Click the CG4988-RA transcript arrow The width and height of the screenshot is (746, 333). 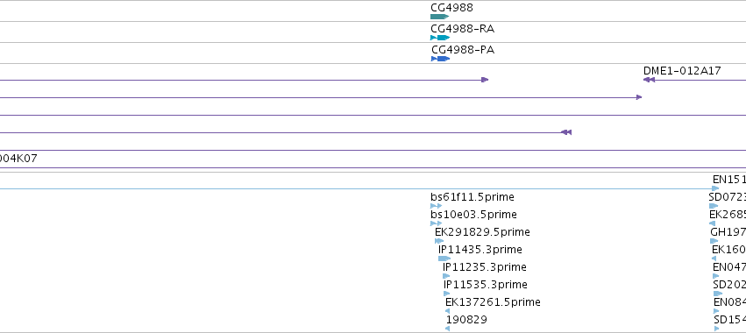[x=440, y=38]
